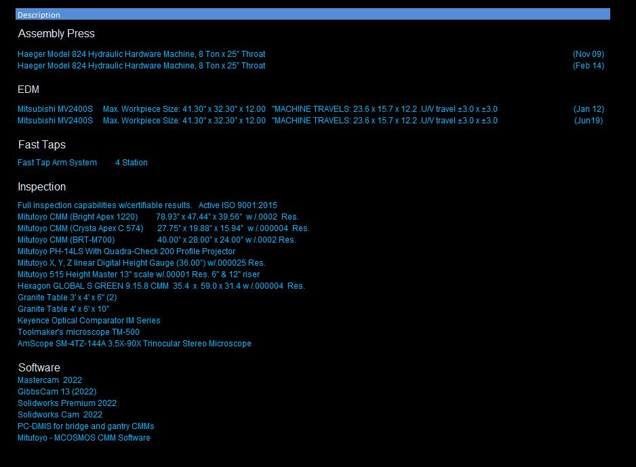Click Keyence Optical Comparator IM Series

[89, 321]
